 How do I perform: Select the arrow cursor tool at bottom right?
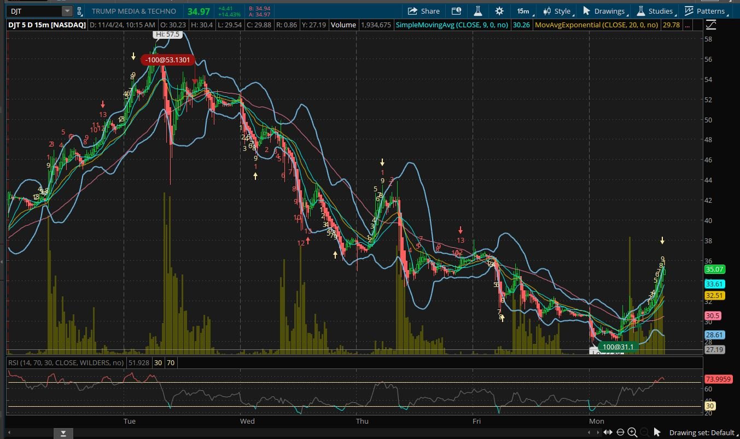pos(656,432)
